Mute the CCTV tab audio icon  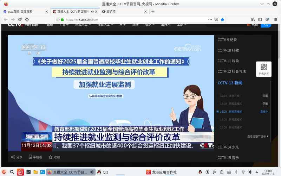click(92, 12)
